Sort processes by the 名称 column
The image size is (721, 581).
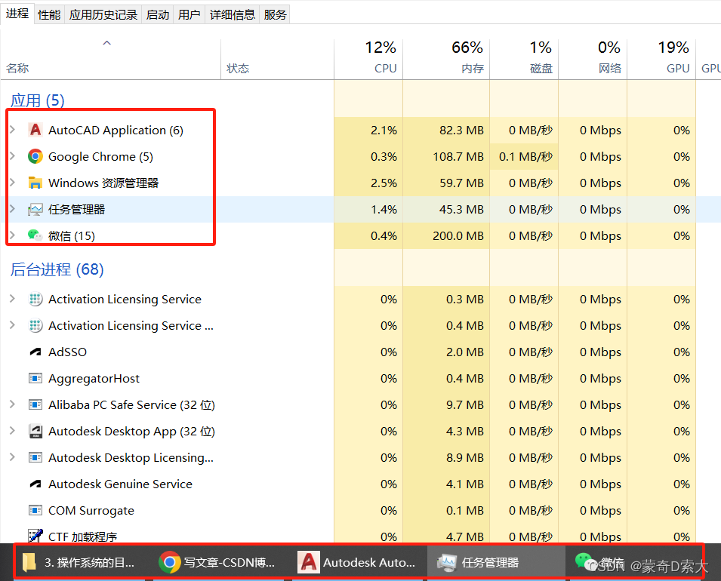click(x=110, y=60)
